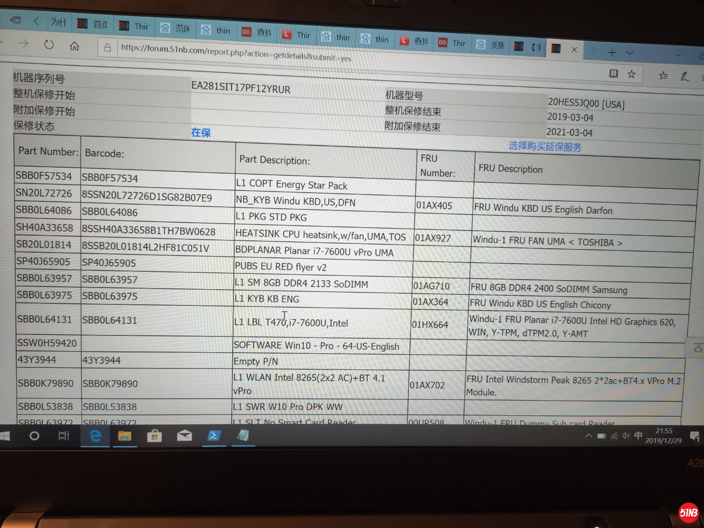The height and width of the screenshot is (528, 704).
Task: Switch to the 首页 tab
Action: click(x=94, y=24)
